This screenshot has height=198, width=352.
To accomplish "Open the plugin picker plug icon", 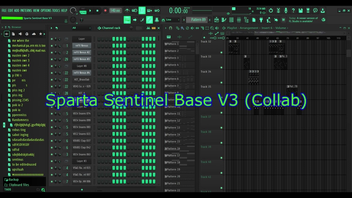I will [x=261, y=20].
